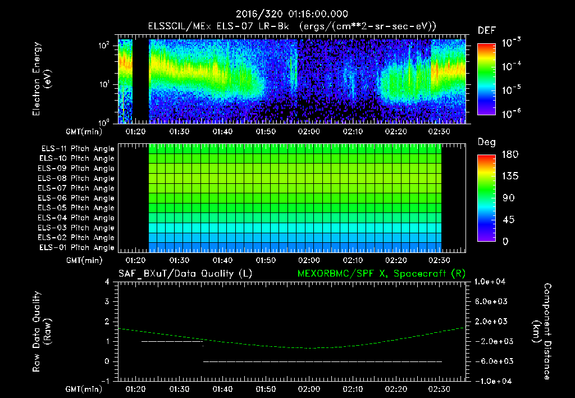The width and height of the screenshot is (575, 398).
Task: Click the 01:50 tick label under the bottom panel
Action: pyautogui.click(x=266, y=389)
